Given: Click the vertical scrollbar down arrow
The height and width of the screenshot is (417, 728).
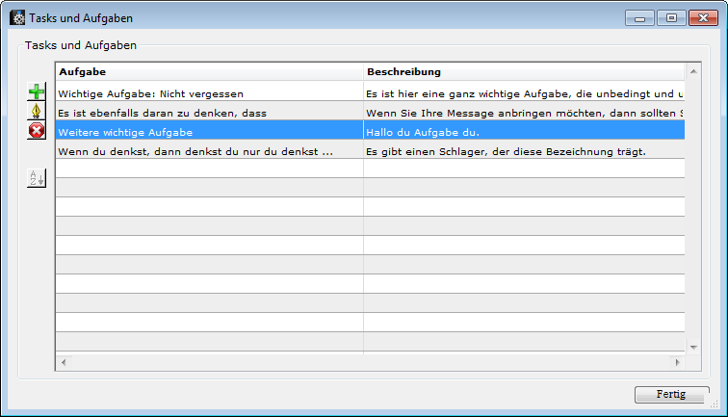Looking at the screenshot, I should coord(691,346).
